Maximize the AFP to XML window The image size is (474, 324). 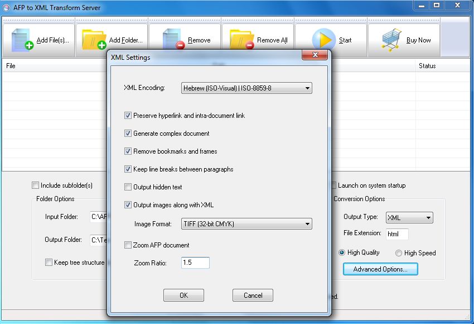click(x=437, y=5)
